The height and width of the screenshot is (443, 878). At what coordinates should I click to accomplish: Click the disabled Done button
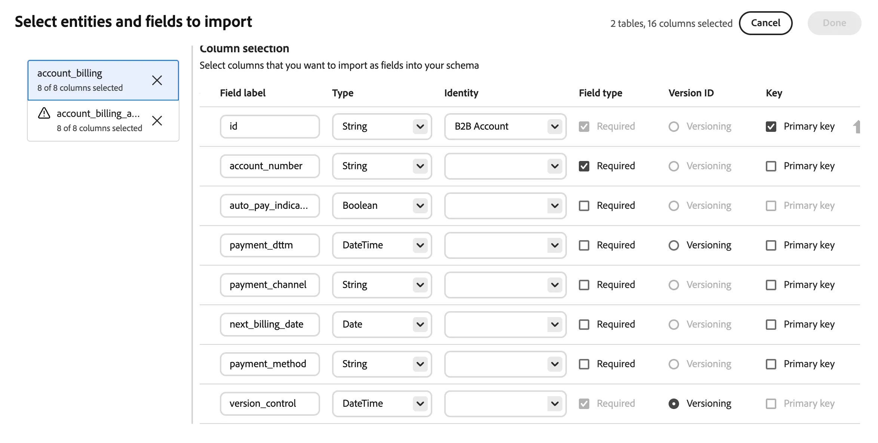834,23
